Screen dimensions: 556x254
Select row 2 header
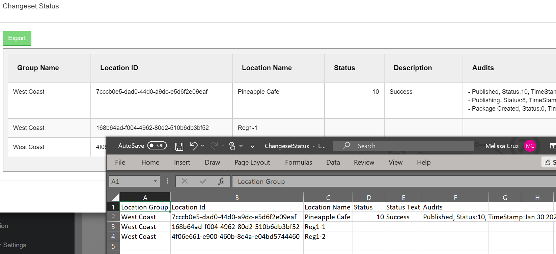(x=113, y=217)
